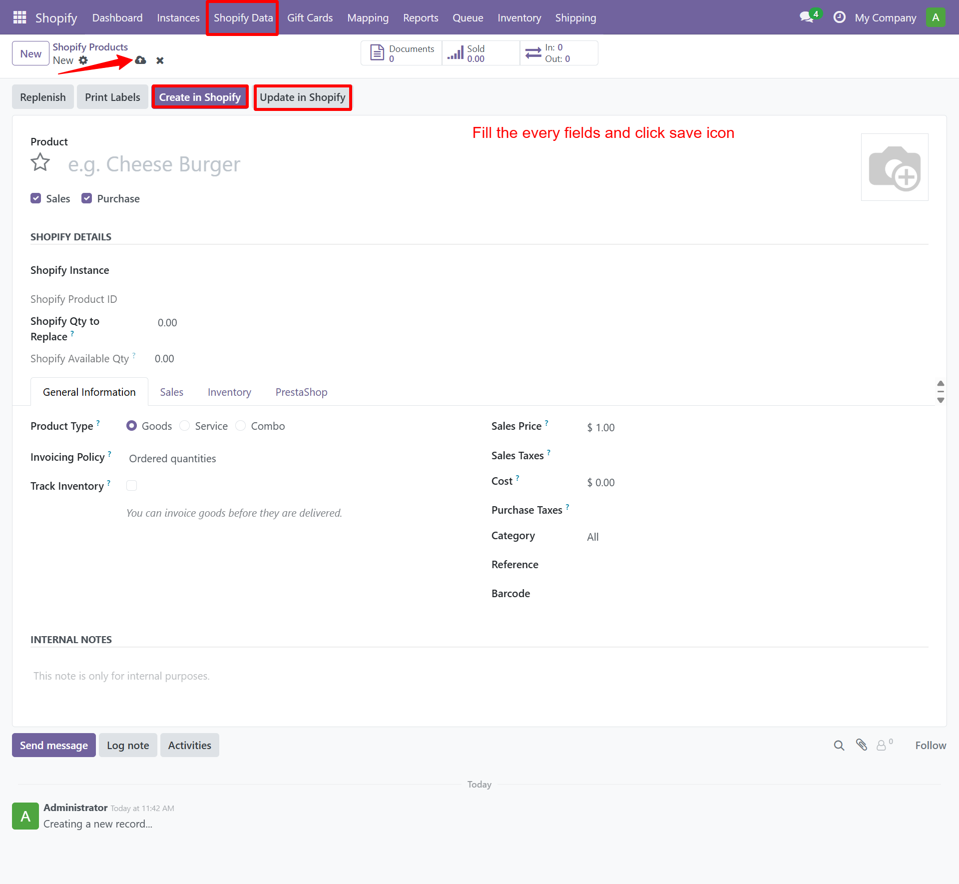Mark the product as favorite with star icon

[40, 162]
